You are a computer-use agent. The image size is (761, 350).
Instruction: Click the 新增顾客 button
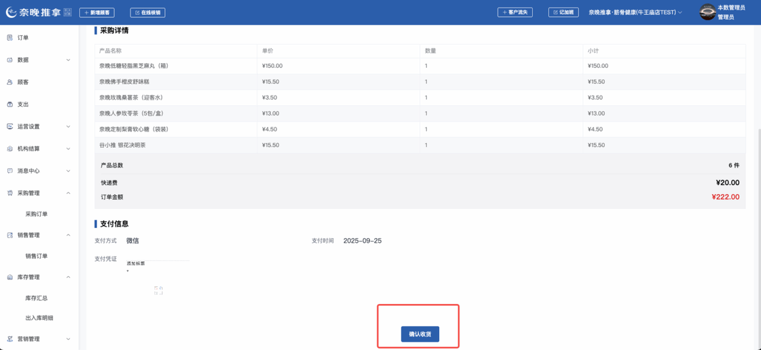point(97,12)
